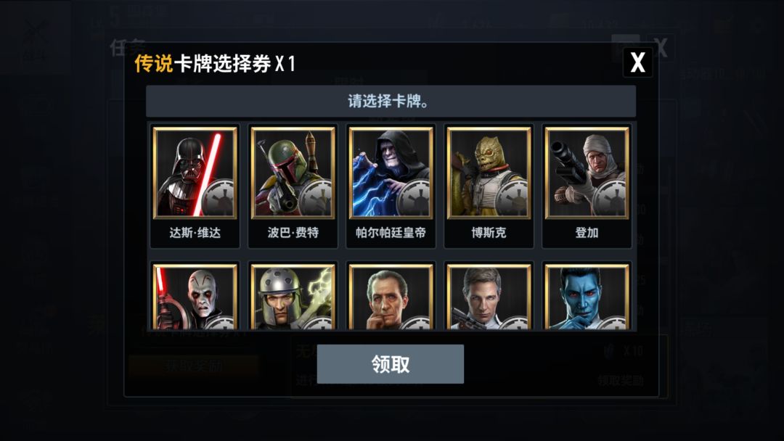Click the Imperial emblem on Dengar's card
Viewport: 784px width, 441px height.
610,198
